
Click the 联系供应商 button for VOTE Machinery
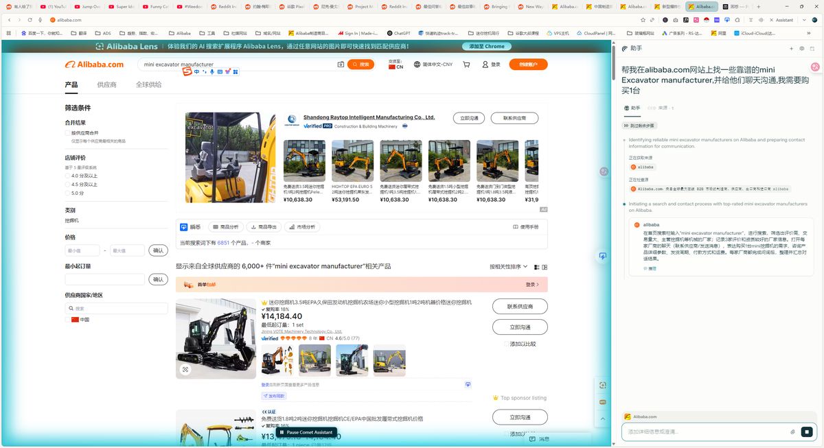[519, 306]
